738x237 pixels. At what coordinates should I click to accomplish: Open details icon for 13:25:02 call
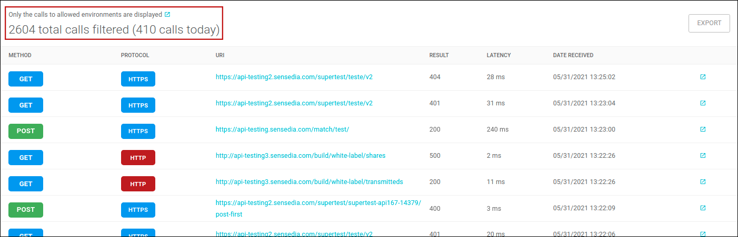click(703, 77)
